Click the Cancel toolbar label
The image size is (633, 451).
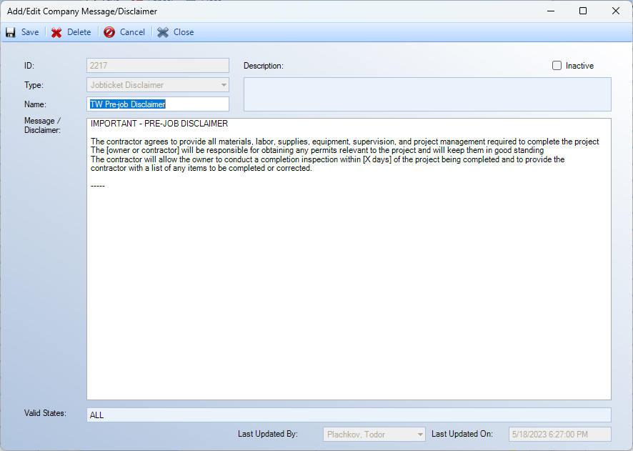pos(132,32)
